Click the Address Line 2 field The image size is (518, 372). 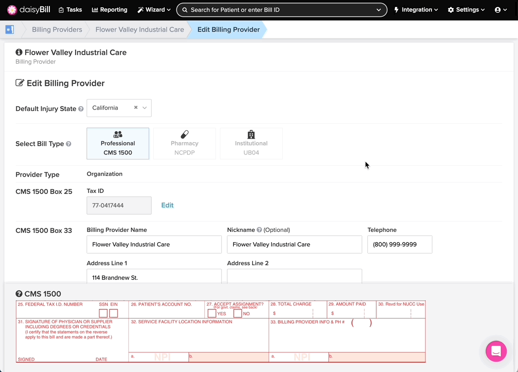295,276
